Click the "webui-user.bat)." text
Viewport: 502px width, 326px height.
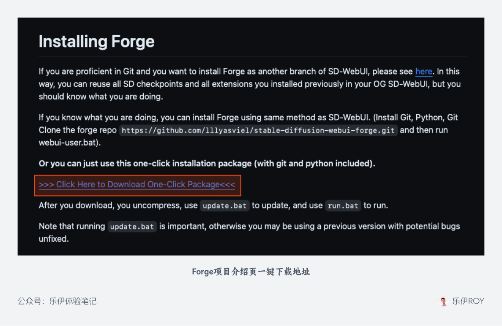70,143
